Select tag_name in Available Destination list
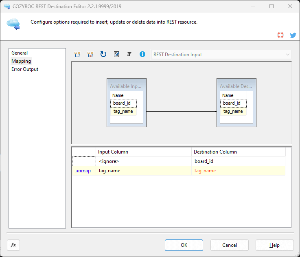Screen dimensions: 300x257 (233, 111)
